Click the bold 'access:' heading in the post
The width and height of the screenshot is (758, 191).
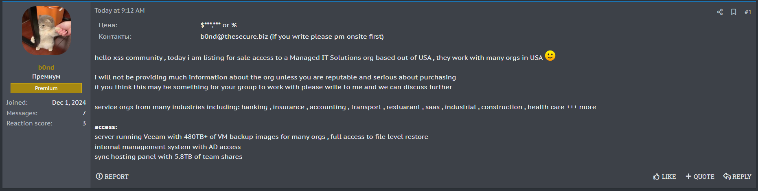tap(106, 127)
